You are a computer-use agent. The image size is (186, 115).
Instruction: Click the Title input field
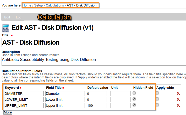93,42
